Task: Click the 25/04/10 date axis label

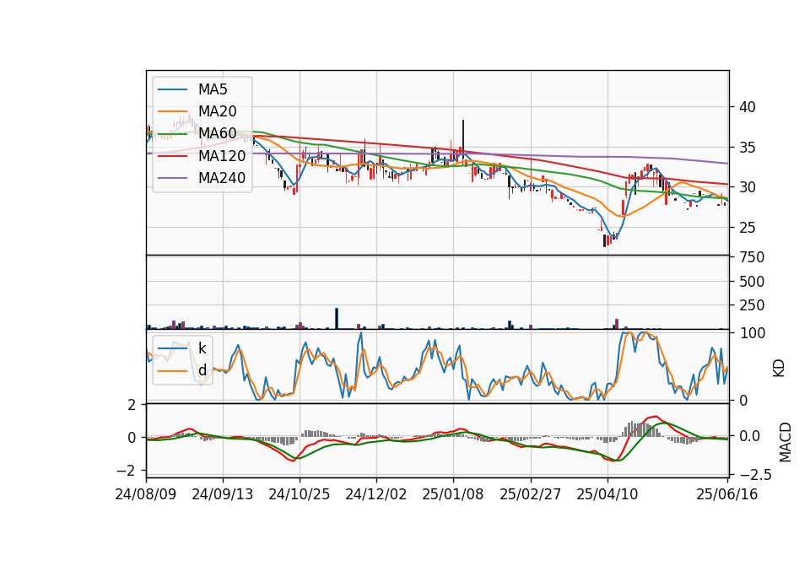Action: pos(607,494)
